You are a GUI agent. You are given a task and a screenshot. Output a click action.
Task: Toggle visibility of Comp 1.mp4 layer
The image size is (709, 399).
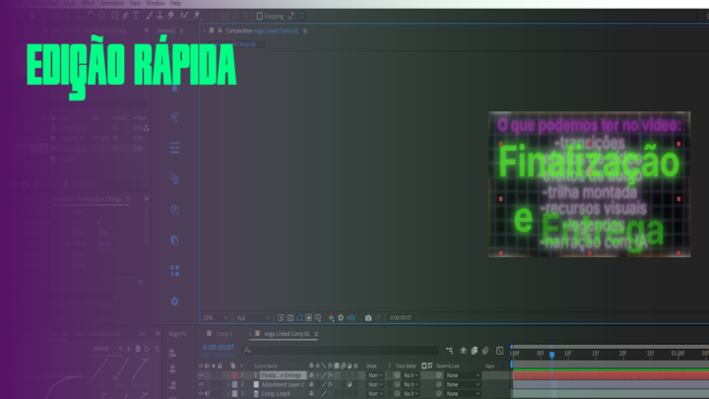coord(201,393)
